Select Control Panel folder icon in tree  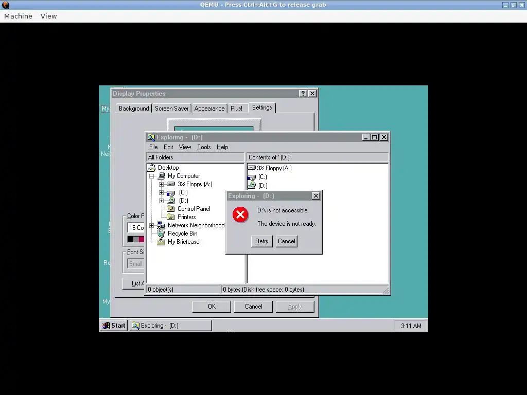(x=171, y=209)
